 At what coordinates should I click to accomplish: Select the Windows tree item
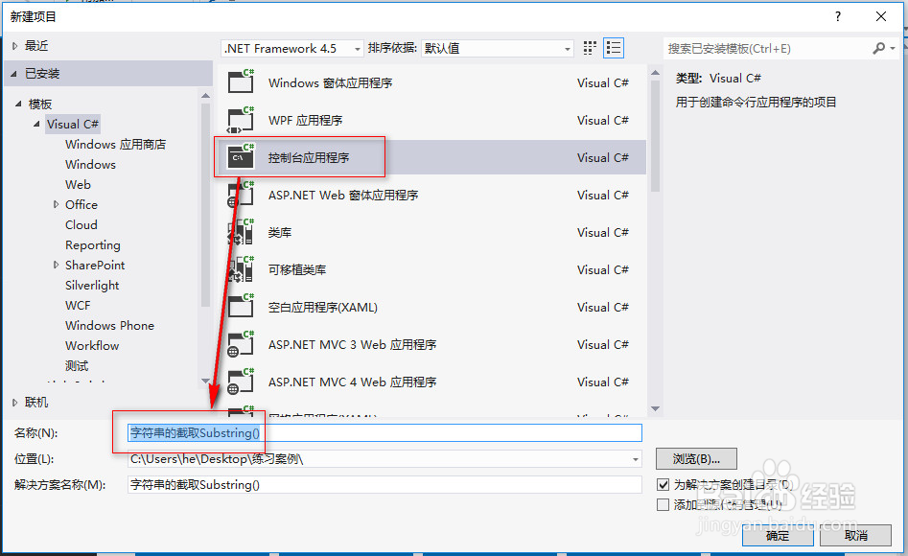tap(90, 165)
